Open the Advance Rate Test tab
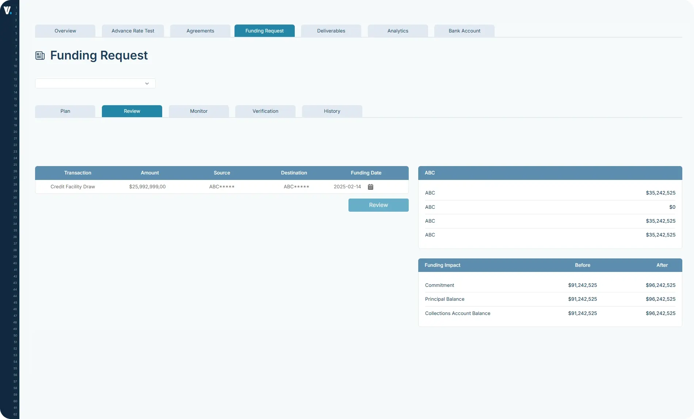This screenshot has width=694, height=419. (x=133, y=31)
